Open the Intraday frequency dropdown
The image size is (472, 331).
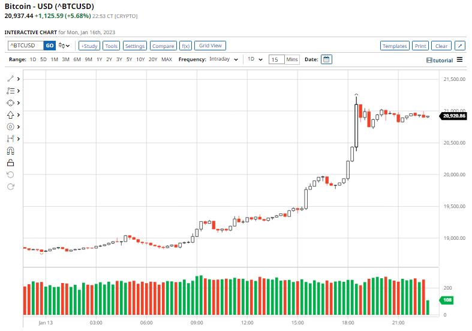[x=224, y=59]
